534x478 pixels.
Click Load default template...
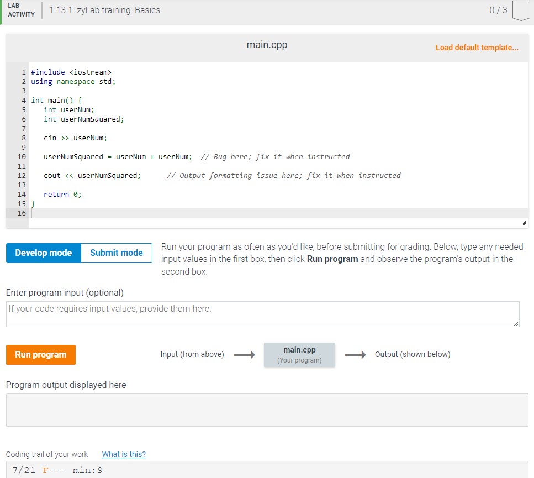(x=477, y=48)
